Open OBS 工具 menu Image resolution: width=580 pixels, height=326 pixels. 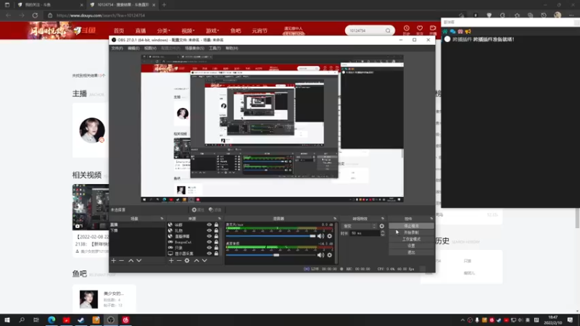(x=215, y=48)
